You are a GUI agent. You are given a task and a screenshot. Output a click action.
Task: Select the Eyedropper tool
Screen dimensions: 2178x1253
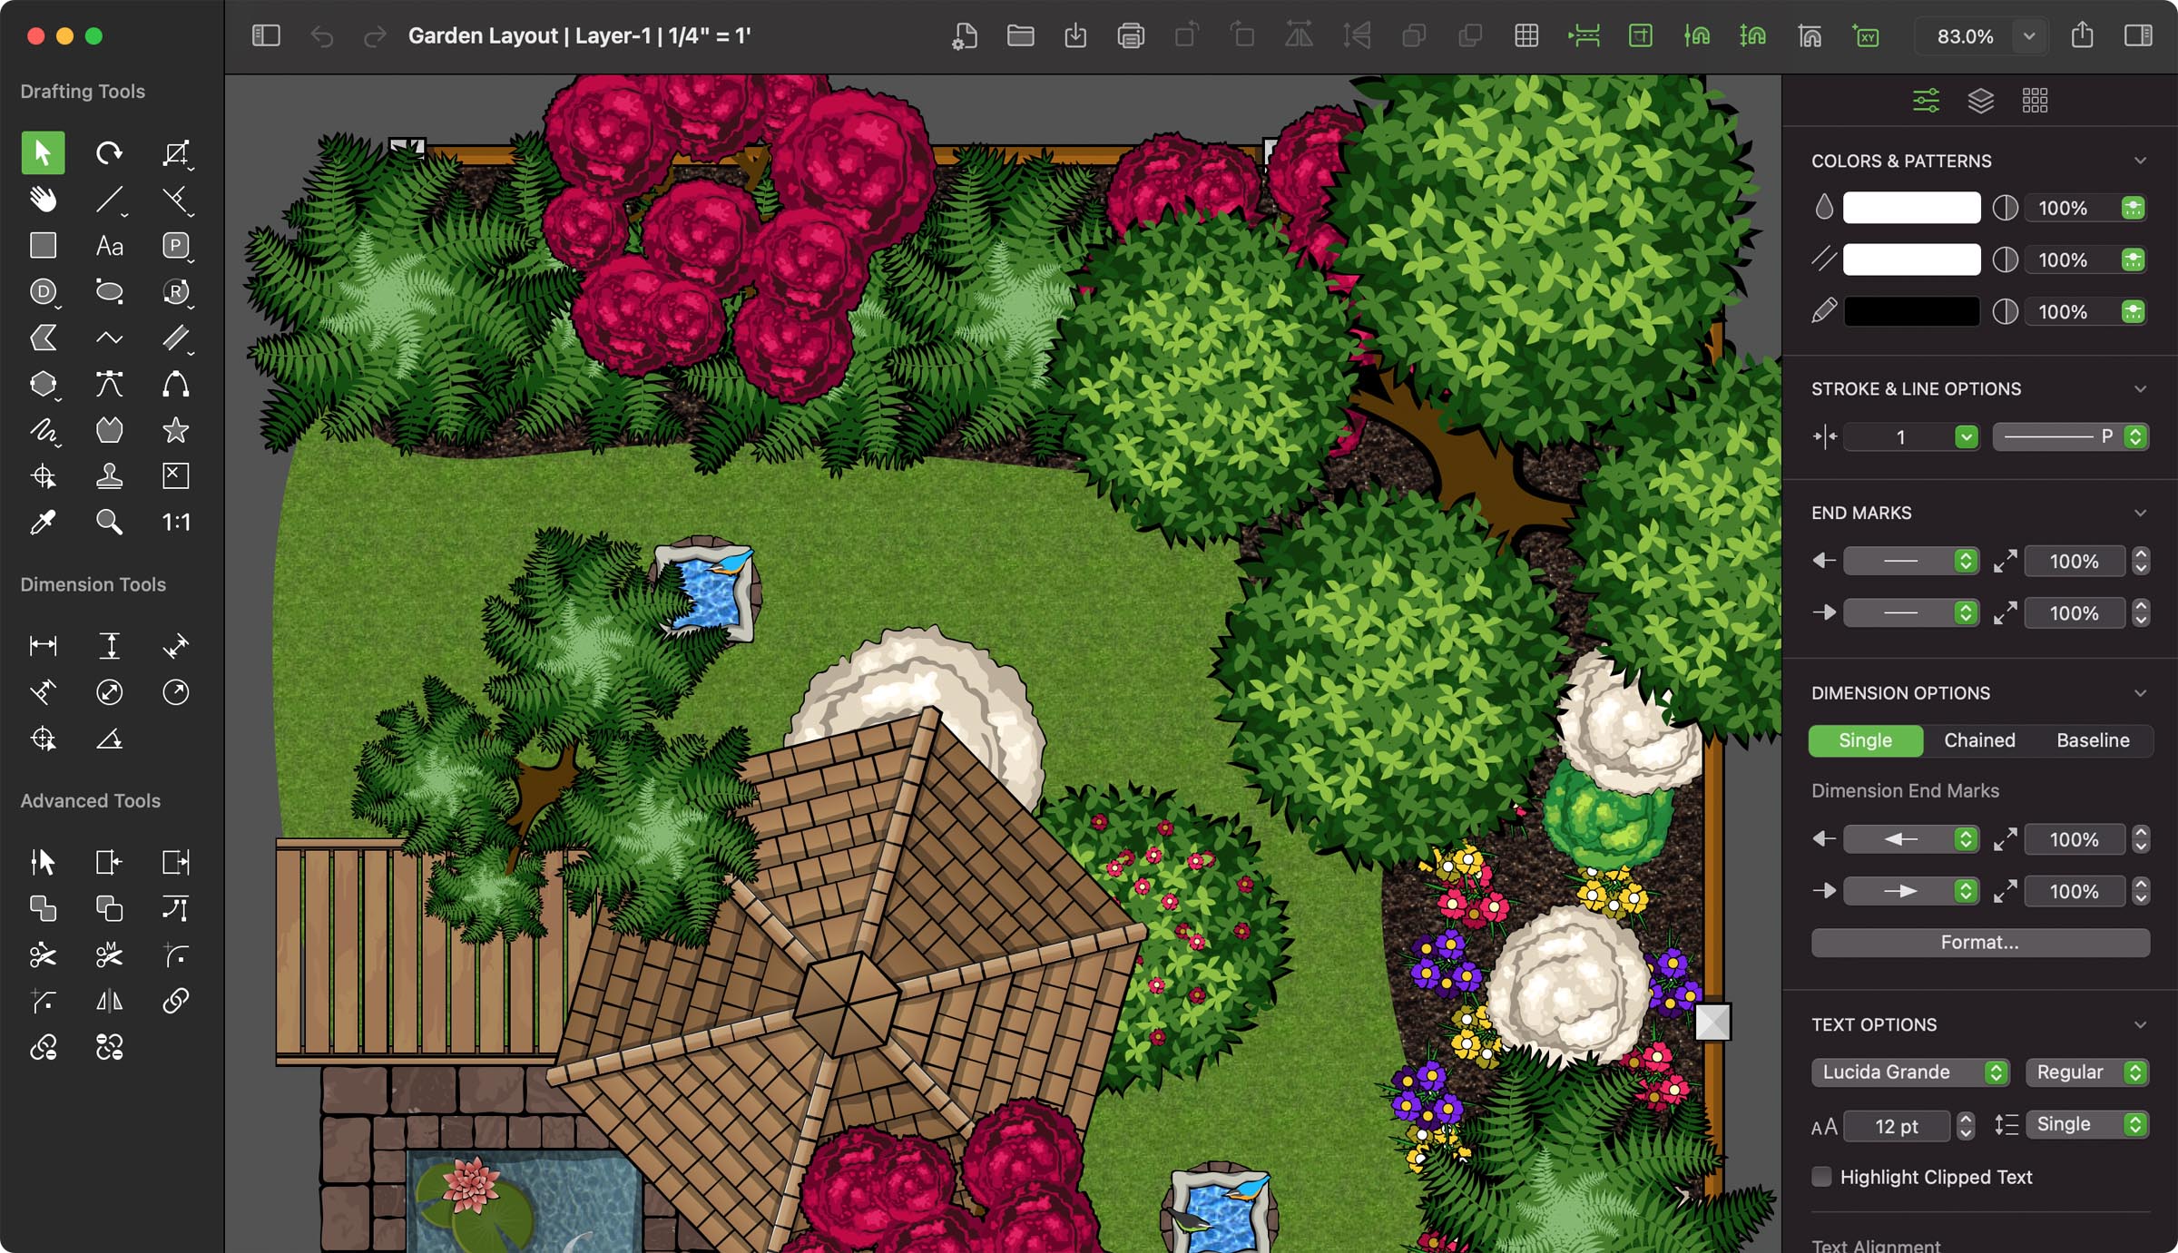(x=43, y=522)
